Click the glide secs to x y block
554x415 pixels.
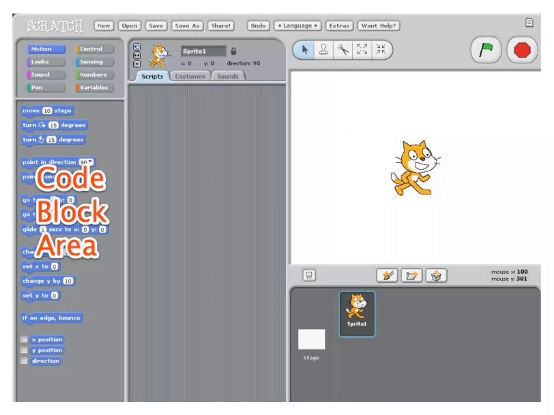pos(64,229)
